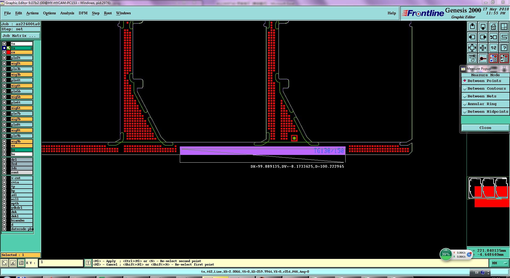The height and width of the screenshot is (278, 510).
Task: Click the blue help tray icon
Action: pyautogui.click(x=483, y=272)
